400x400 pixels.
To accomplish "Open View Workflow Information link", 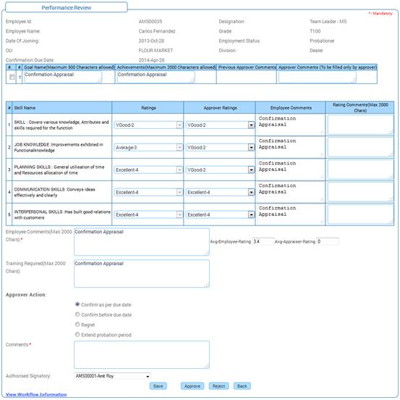I will 36,394.
